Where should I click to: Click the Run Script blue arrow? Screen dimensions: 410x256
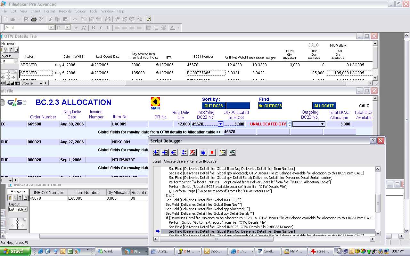pos(203,152)
